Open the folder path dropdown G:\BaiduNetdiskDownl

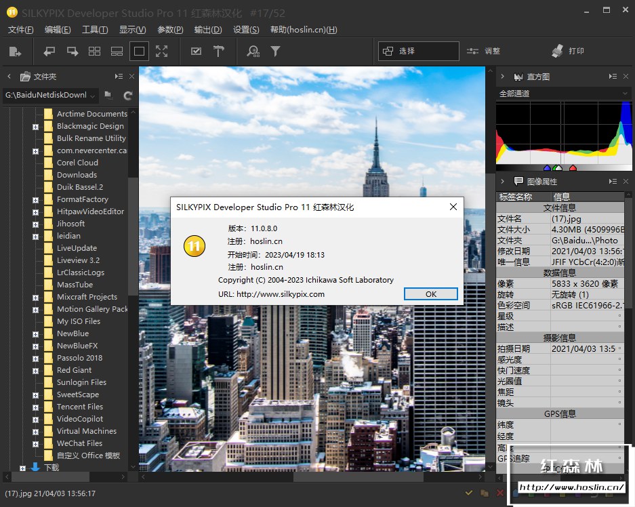click(x=51, y=96)
